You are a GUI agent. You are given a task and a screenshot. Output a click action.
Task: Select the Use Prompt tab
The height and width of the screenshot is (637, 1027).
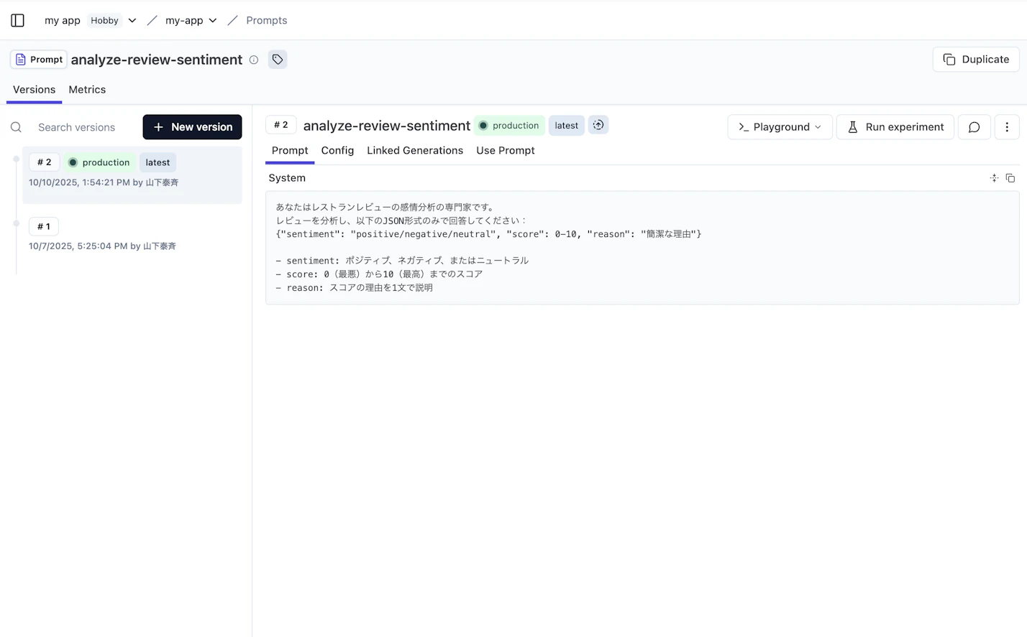click(x=505, y=151)
